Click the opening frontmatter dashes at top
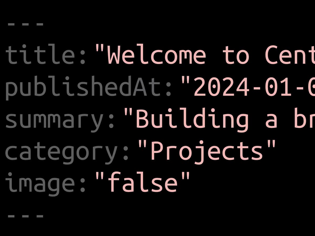This screenshot has height=236, width=315. click(25, 24)
